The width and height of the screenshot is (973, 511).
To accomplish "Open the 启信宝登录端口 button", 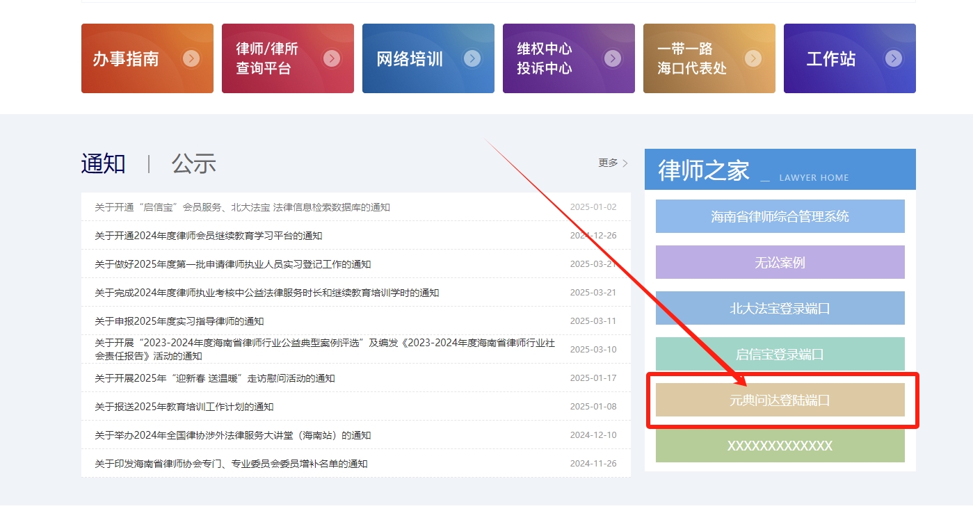I will coord(780,354).
